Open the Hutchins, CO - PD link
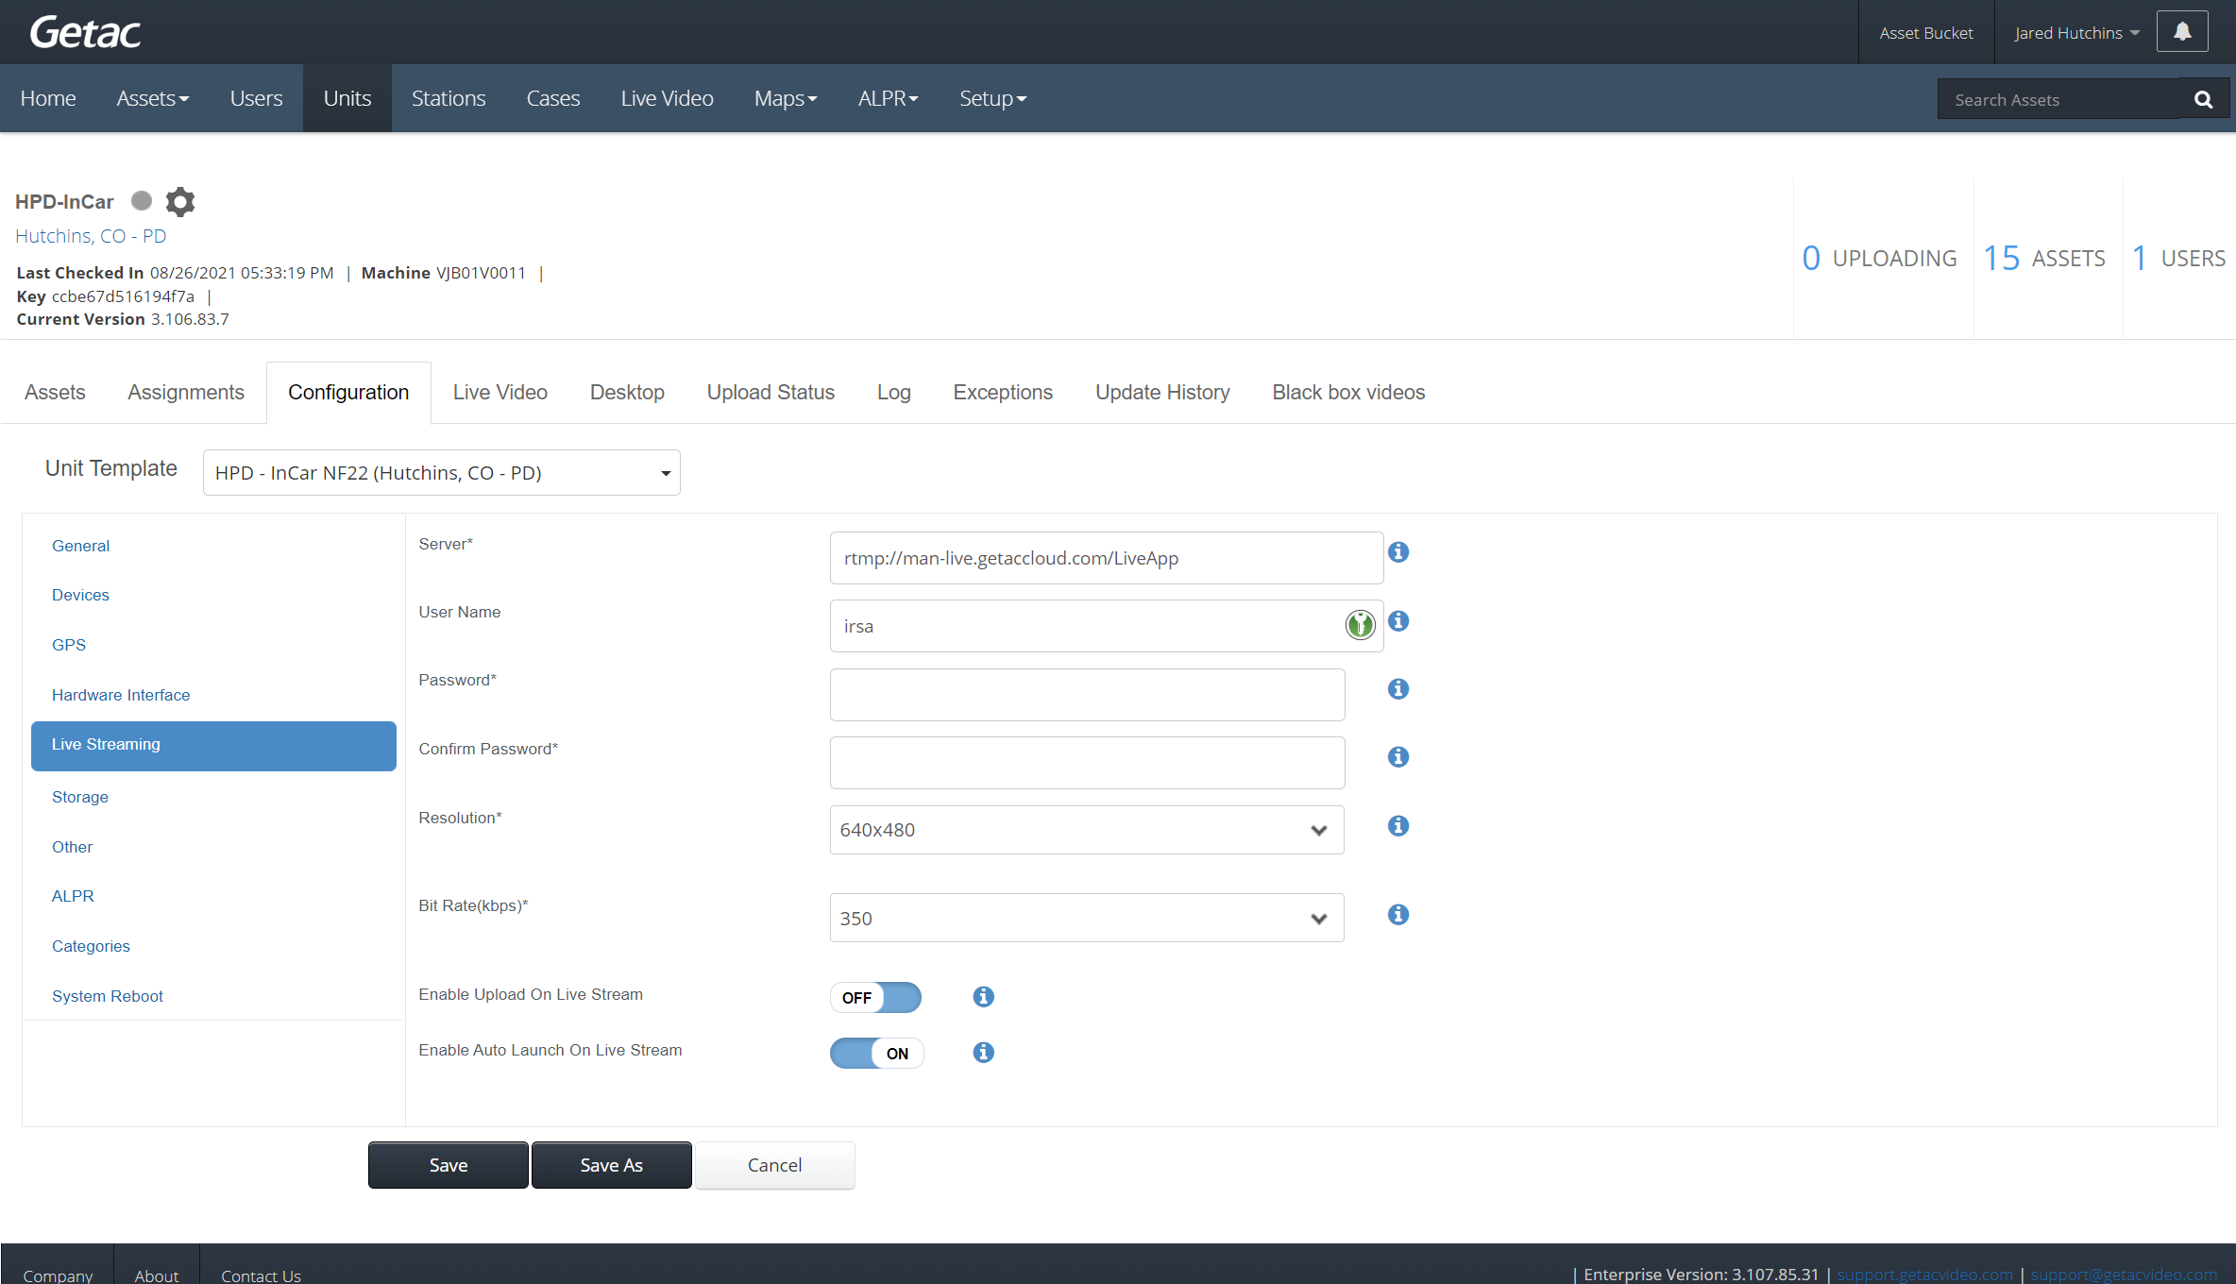2236x1284 pixels. click(91, 236)
